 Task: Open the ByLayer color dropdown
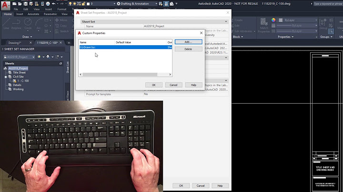(x=316, y=20)
